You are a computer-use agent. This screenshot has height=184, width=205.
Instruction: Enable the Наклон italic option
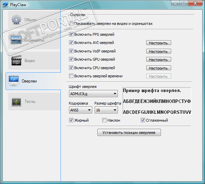point(104,120)
